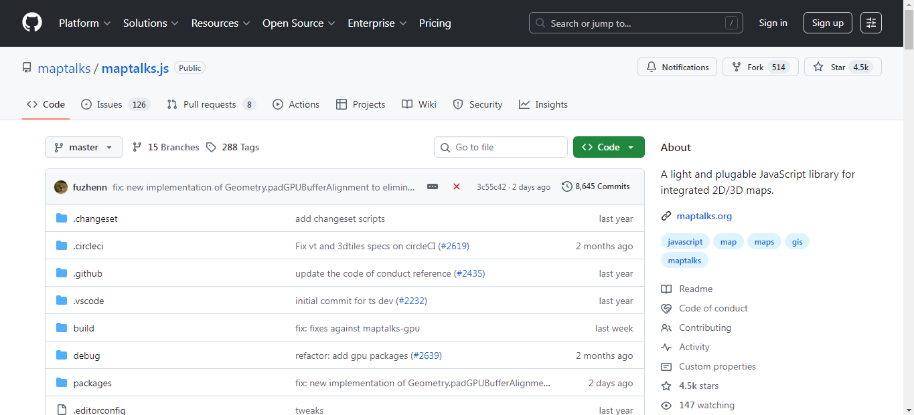Click the link icon beside maptalks.org
The height and width of the screenshot is (415, 914).
666,216
